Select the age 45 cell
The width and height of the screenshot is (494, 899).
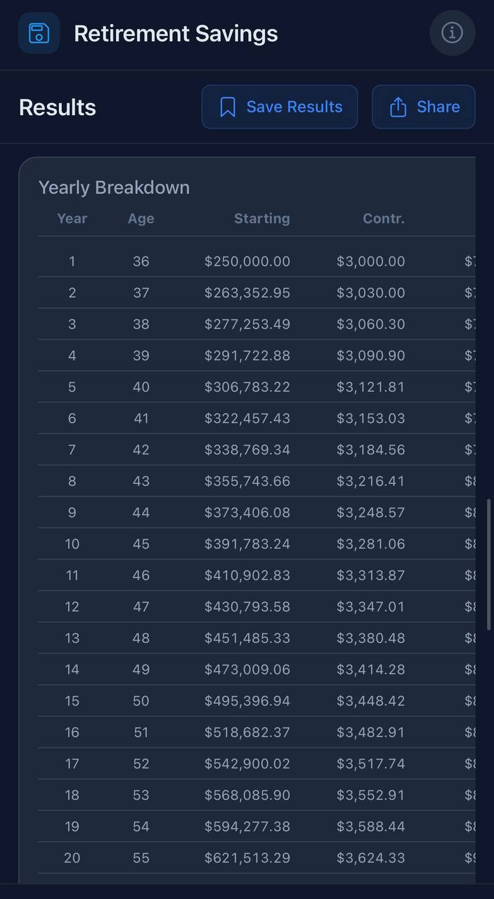(x=141, y=544)
